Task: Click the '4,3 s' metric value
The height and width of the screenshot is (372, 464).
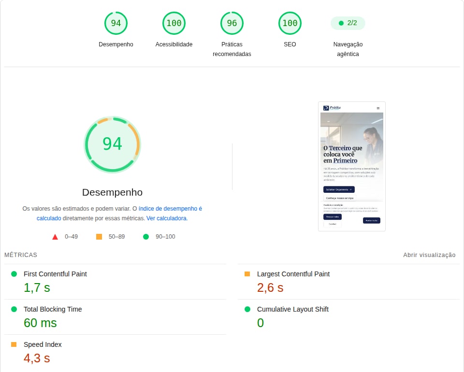Action: tap(37, 358)
